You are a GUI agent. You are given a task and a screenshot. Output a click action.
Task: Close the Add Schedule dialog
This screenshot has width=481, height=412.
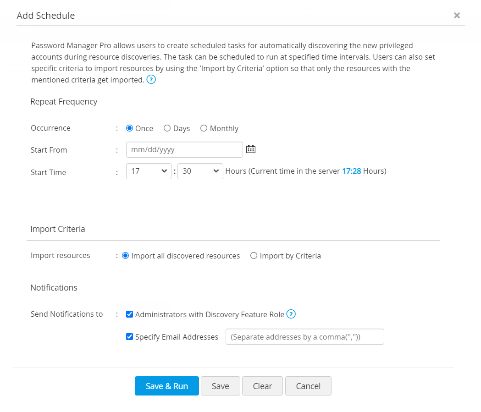point(457,16)
